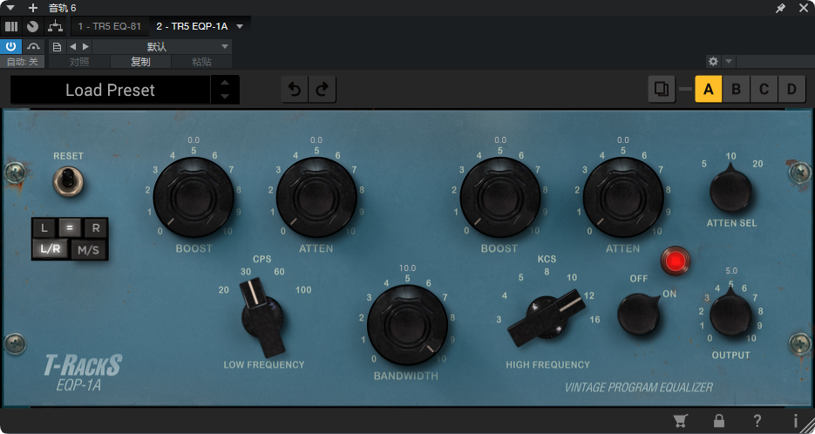Image resolution: width=815 pixels, height=434 pixels.
Task: Open the Load Preset selector
Action: (x=110, y=90)
